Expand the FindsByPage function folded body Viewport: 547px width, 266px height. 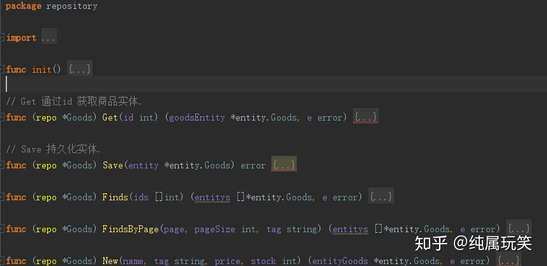(518, 228)
